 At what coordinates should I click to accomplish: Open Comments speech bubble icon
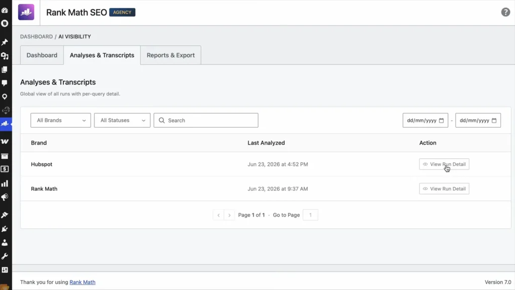5,83
